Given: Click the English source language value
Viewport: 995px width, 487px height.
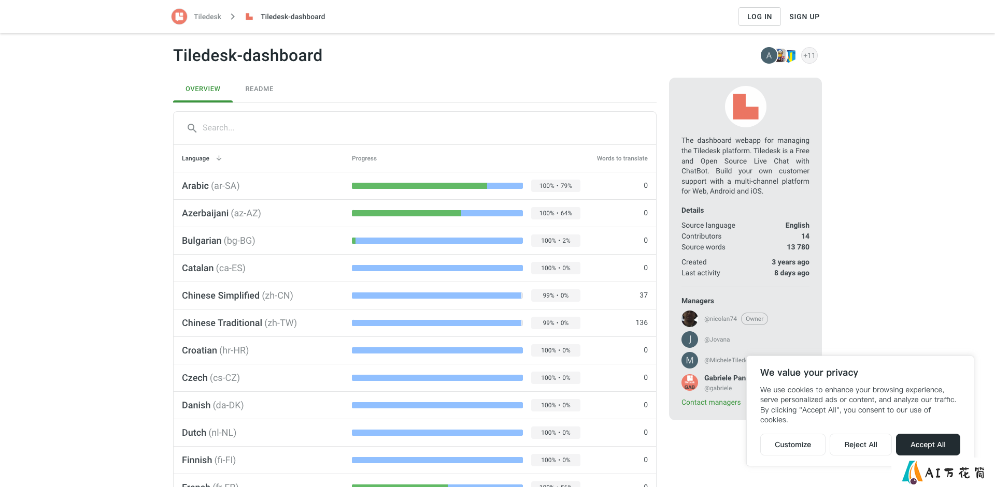Looking at the screenshot, I should coord(797,225).
